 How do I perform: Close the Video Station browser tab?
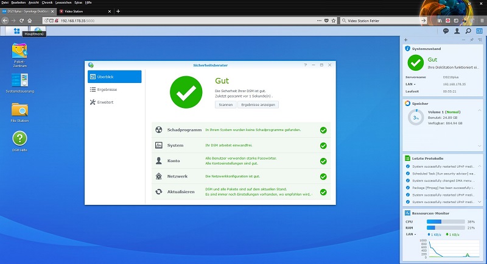pos(110,11)
